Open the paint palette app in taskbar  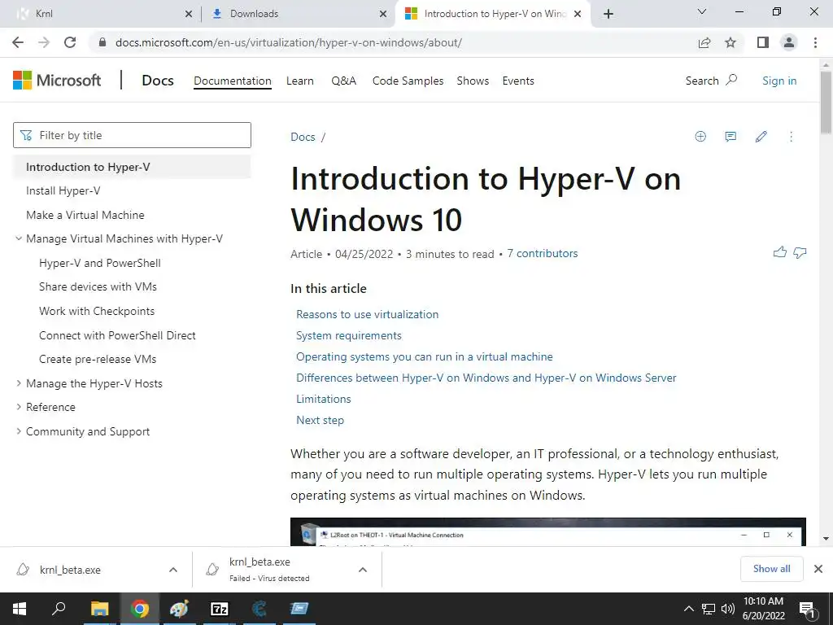[x=179, y=609]
